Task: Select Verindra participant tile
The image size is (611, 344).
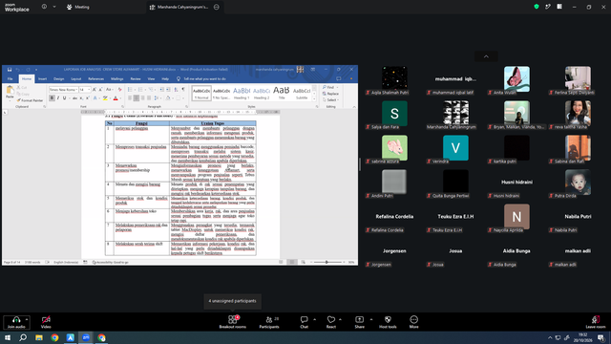Action: pyautogui.click(x=455, y=150)
